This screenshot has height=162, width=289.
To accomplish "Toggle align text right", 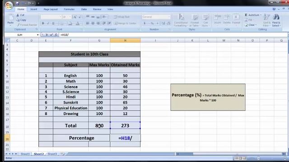I will pyautogui.click(x=98, y=23).
